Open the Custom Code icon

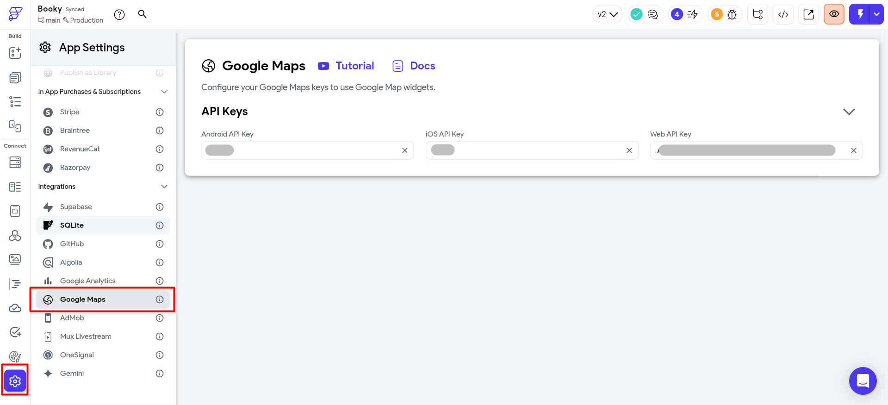(15, 284)
